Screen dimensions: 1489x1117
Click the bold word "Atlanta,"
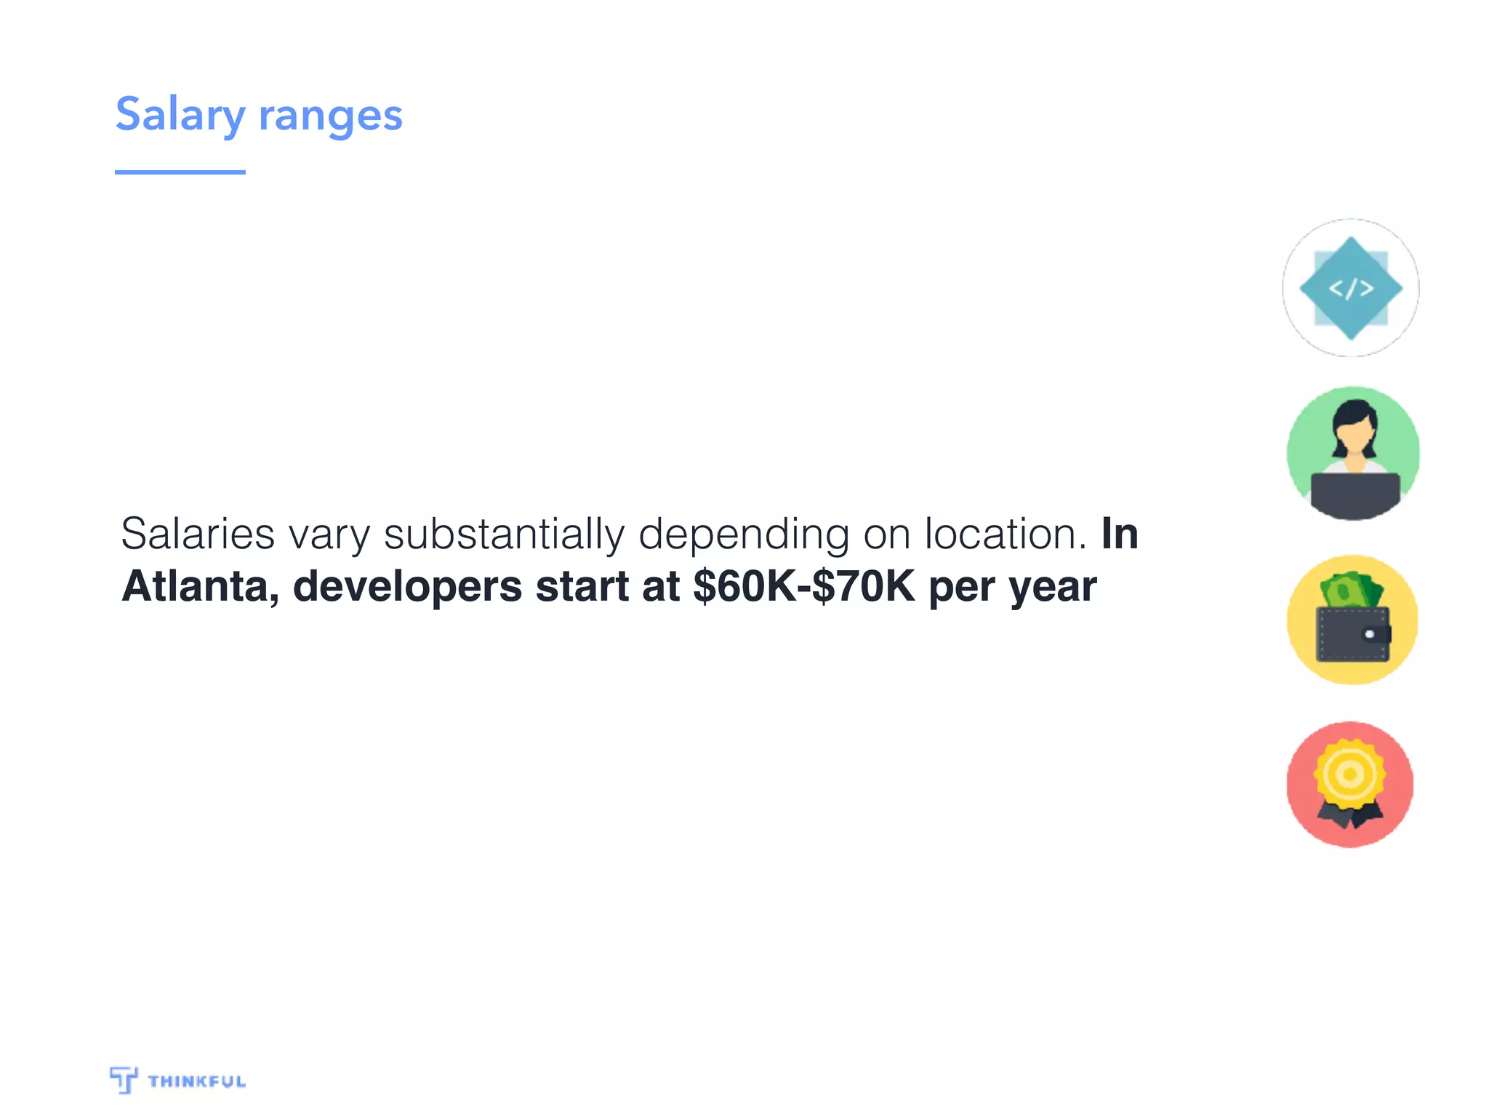point(201,588)
